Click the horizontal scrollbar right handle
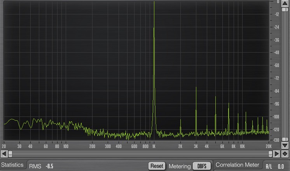This screenshot has width=290, height=171. point(270,154)
